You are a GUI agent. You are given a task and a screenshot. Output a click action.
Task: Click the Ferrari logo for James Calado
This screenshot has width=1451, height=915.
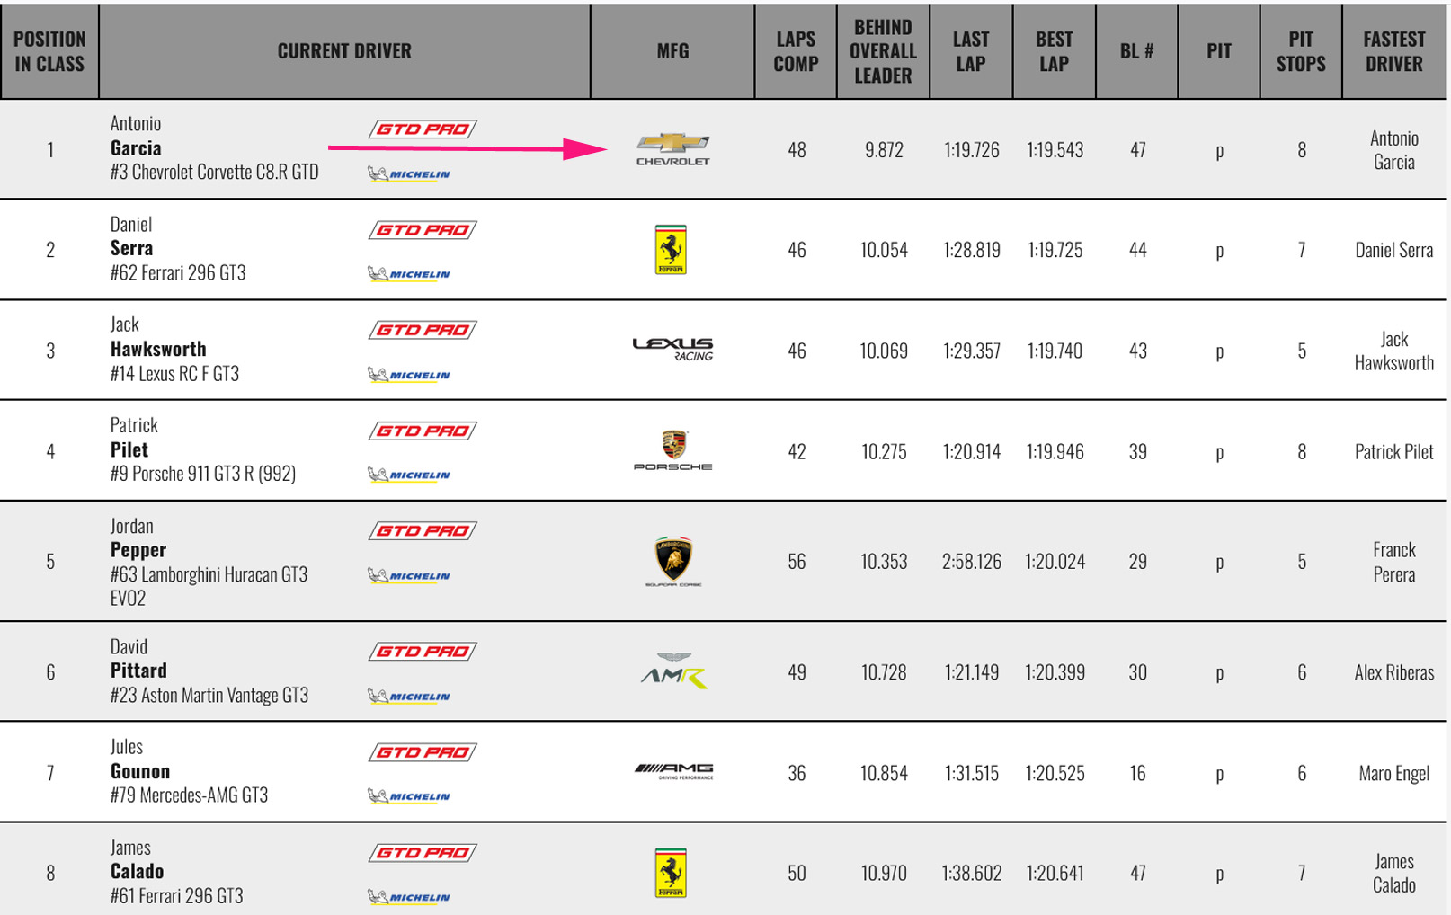coord(671,873)
